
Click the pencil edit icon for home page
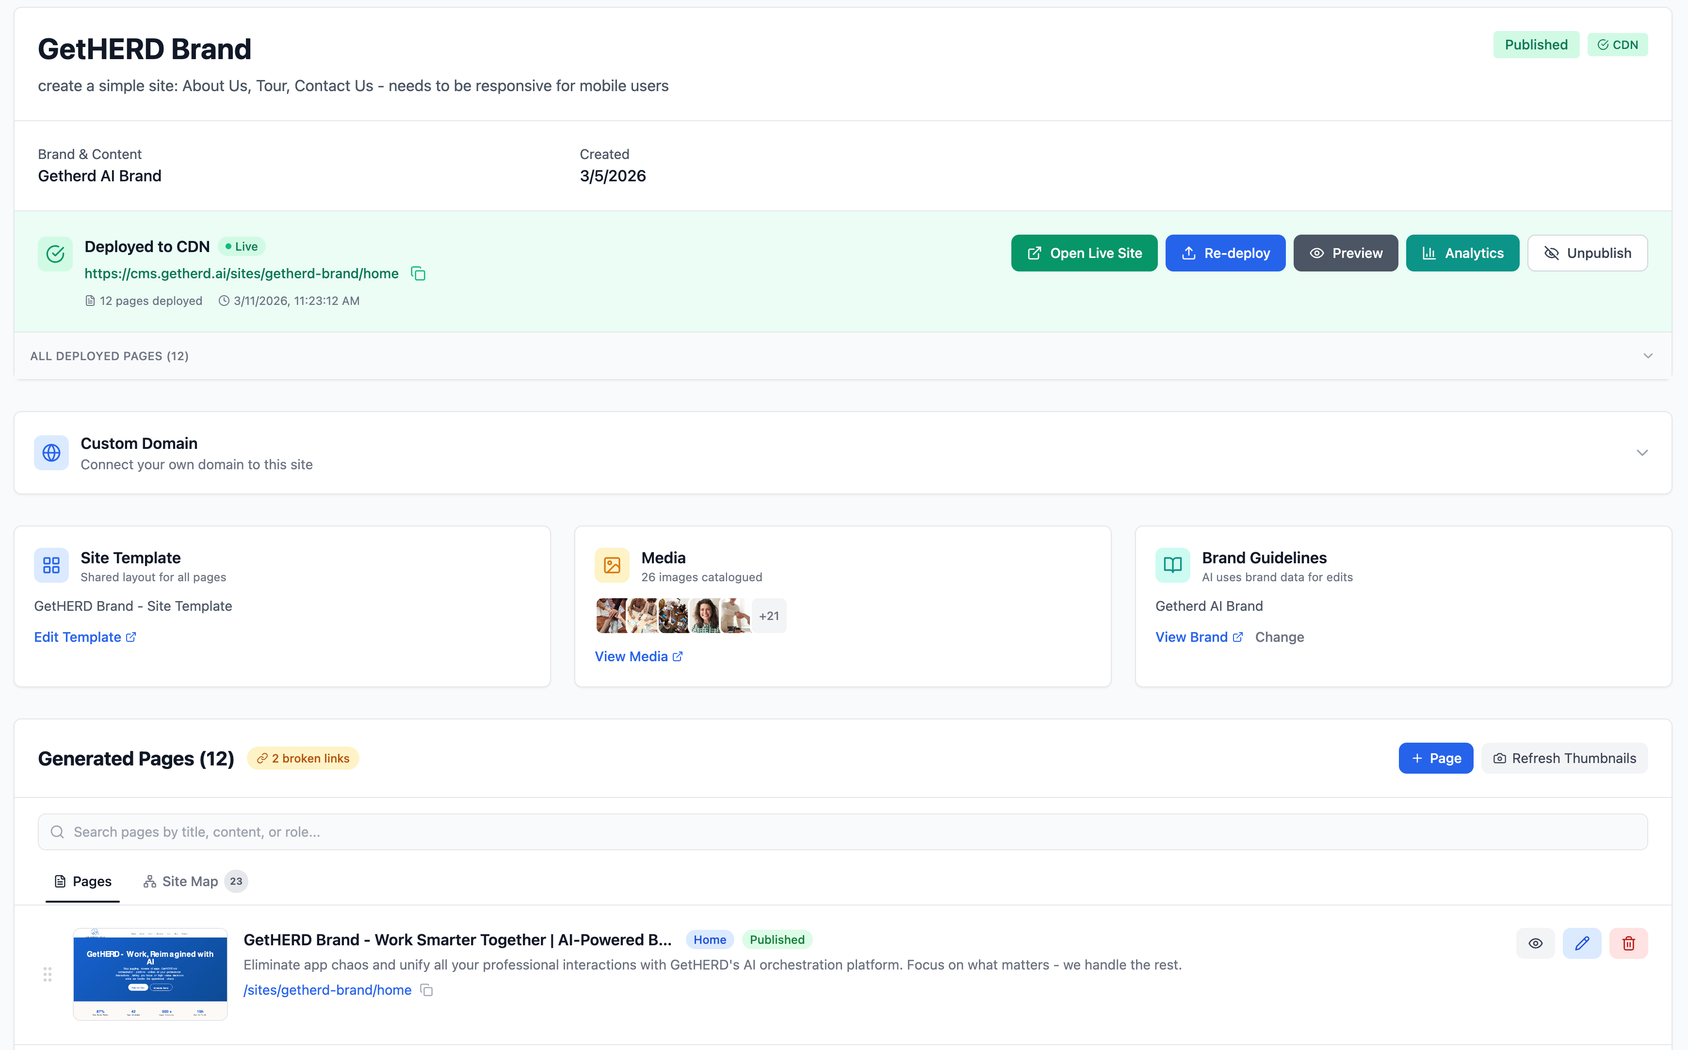(1582, 943)
